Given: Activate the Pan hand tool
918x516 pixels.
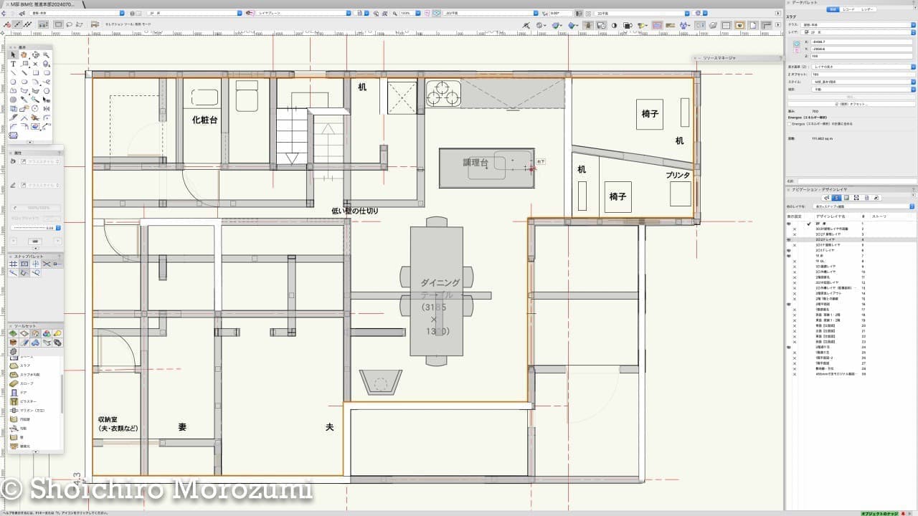Looking at the screenshot, I should 24,55.
